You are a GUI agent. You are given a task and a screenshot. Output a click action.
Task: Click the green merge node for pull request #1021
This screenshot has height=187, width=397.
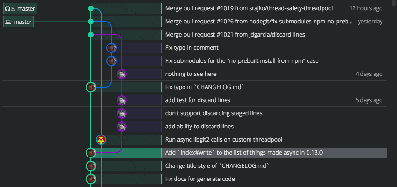click(91, 35)
